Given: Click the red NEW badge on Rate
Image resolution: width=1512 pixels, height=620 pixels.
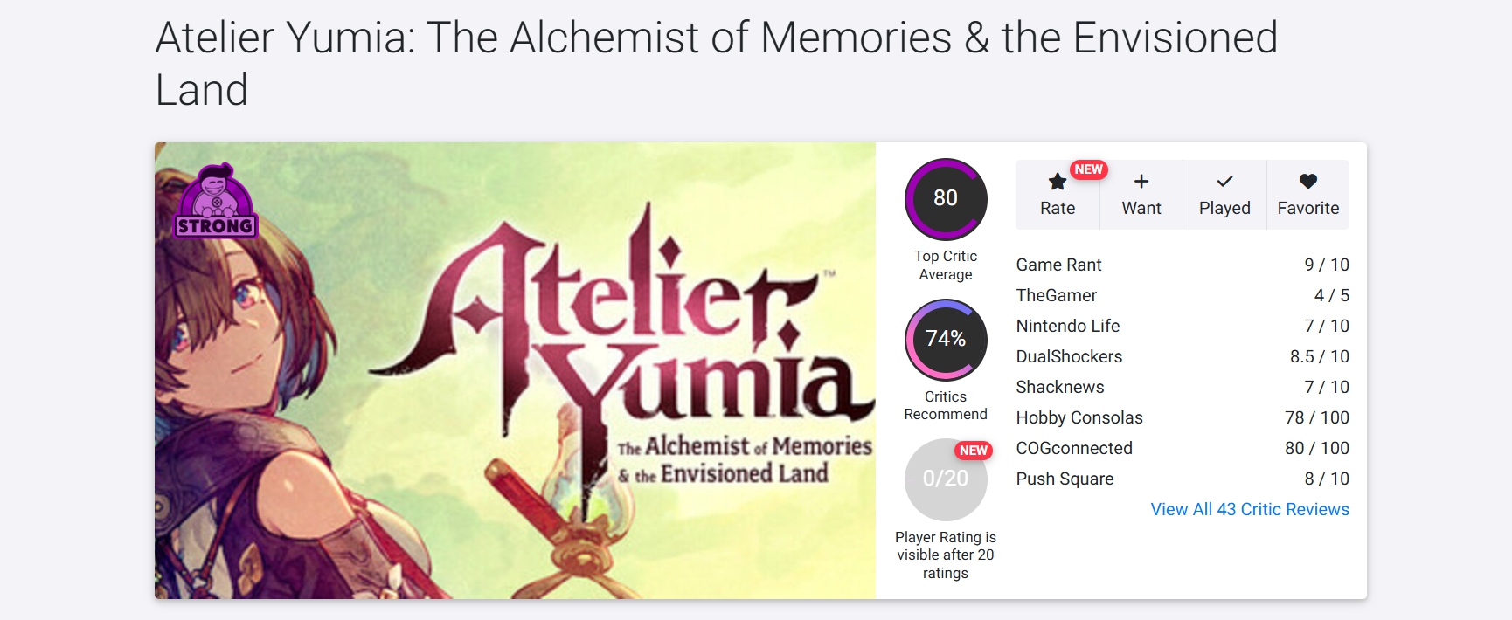Looking at the screenshot, I should (x=1088, y=169).
